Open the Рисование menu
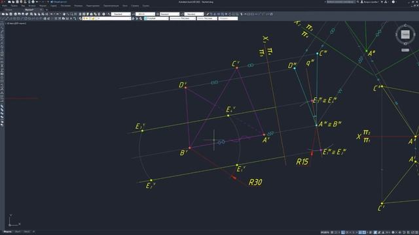The height and width of the screenshot is (235, 419). pos(65,6)
